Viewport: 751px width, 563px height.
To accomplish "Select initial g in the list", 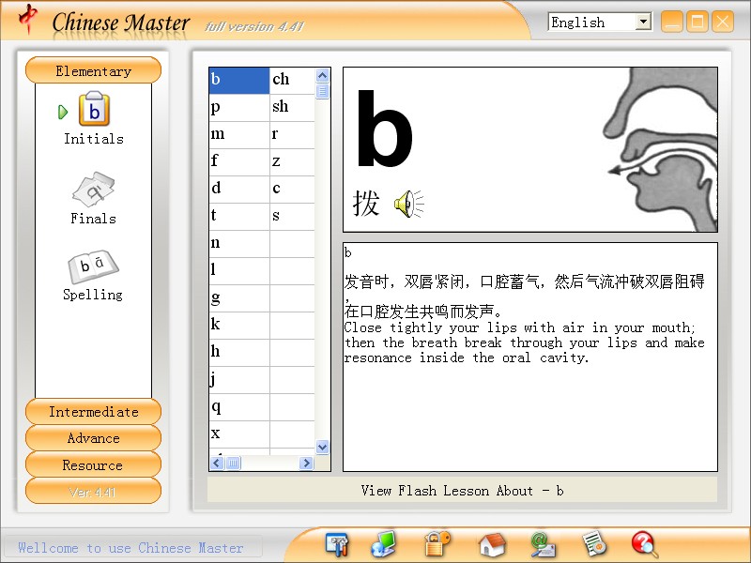I will pos(239,298).
